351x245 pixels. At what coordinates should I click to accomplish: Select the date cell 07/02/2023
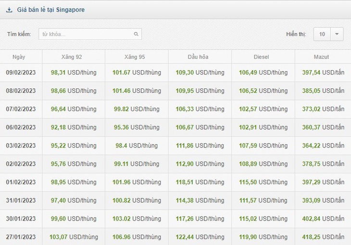tap(21, 109)
